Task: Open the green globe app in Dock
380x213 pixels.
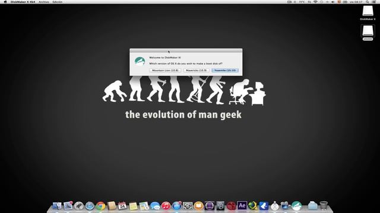Action: 253,206
